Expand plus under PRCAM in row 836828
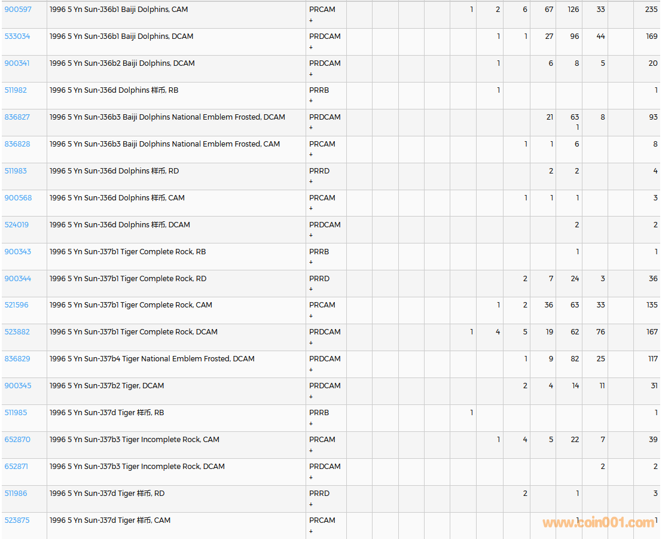The image size is (662, 539). click(x=311, y=155)
